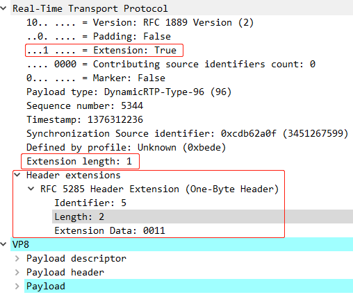Image resolution: width=353 pixels, height=297 pixels.
Task: Select Contributing source identifiers count row
Action: click(x=171, y=64)
